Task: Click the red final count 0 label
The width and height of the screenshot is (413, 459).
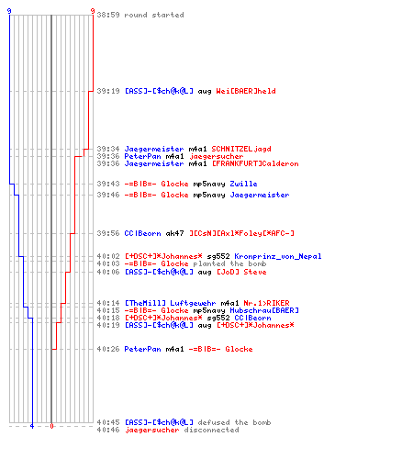Action: click(51, 426)
